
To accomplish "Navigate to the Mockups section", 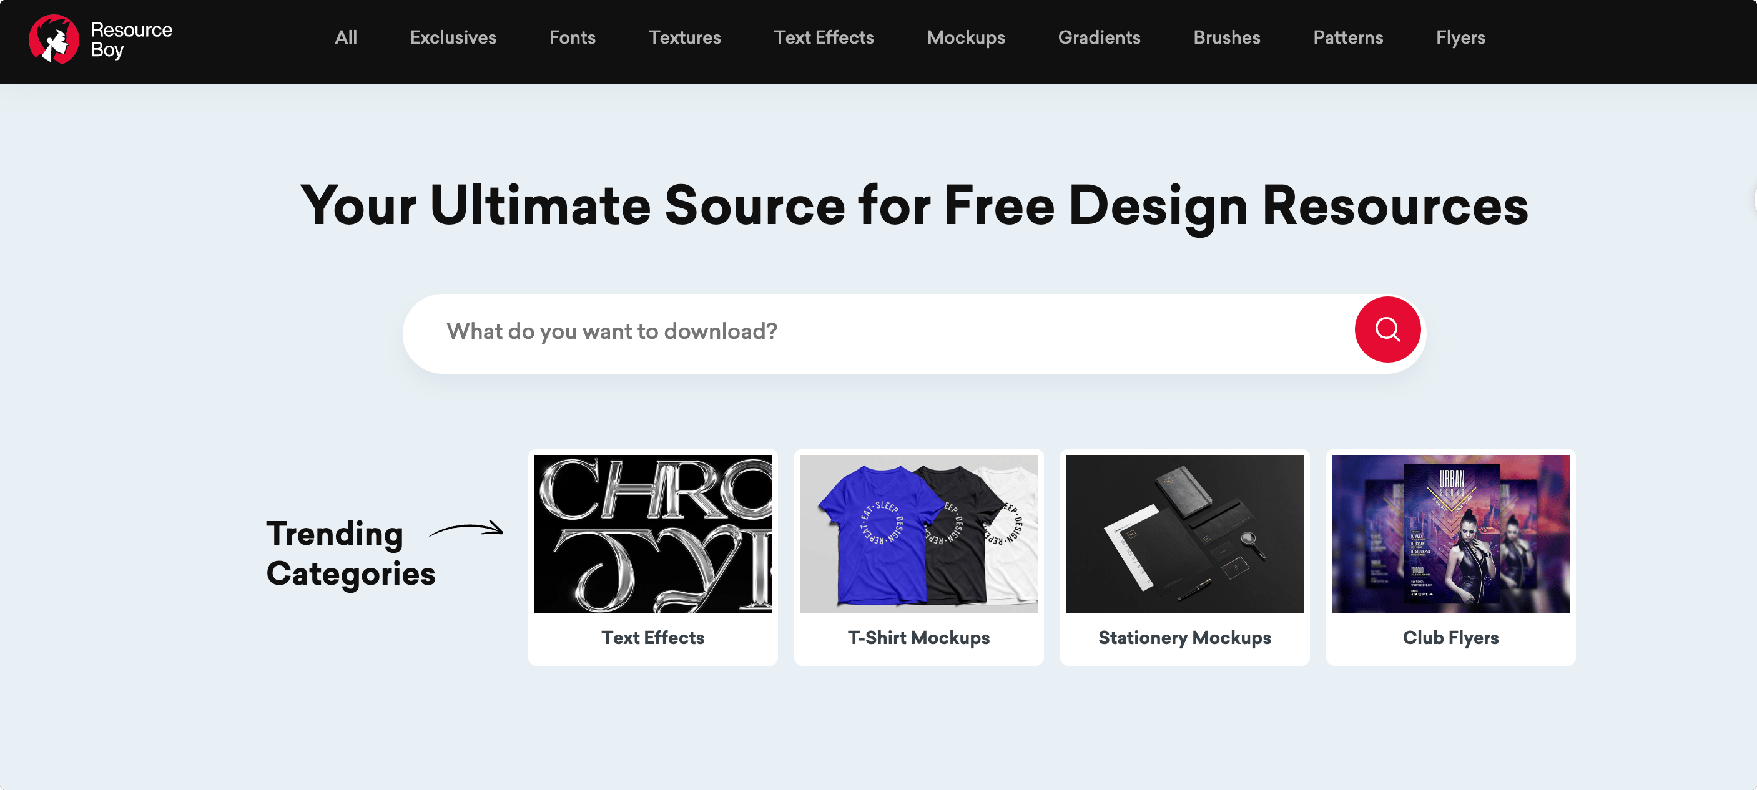I will [x=965, y=37].
